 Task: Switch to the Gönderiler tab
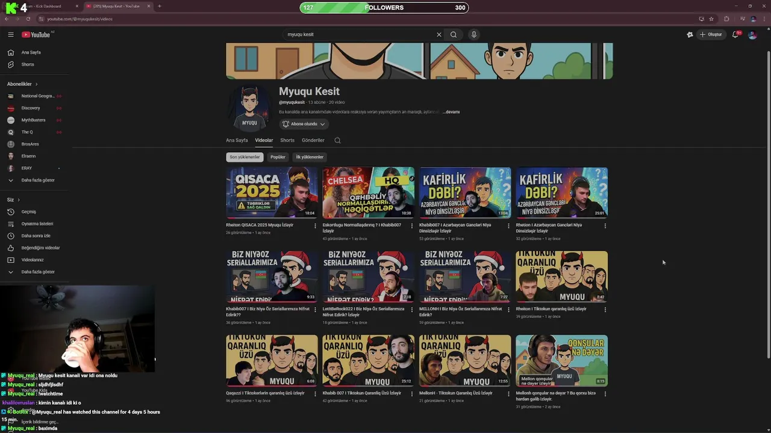coord(313,140)
